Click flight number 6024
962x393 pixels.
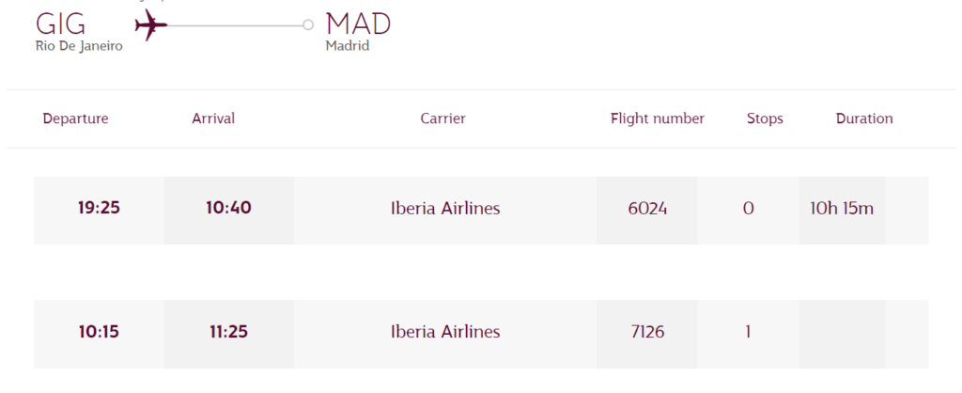(647, 208)
